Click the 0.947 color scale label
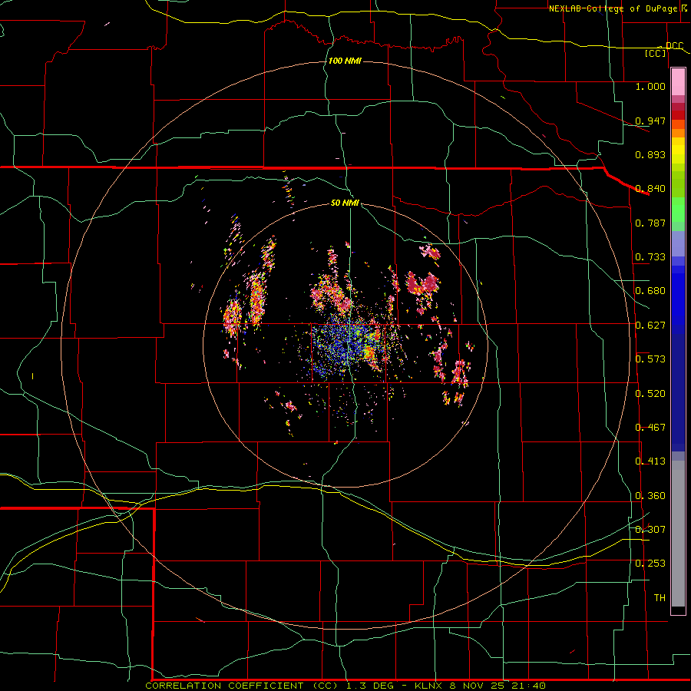The height and width of the screenshot is (691, 691). click(650, 121)
